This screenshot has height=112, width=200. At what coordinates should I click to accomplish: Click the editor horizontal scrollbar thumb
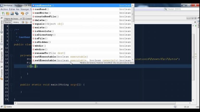click(96, 103)
